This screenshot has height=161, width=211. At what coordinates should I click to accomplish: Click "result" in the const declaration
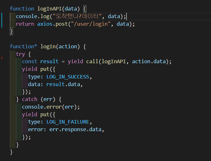tap(49, 62)
